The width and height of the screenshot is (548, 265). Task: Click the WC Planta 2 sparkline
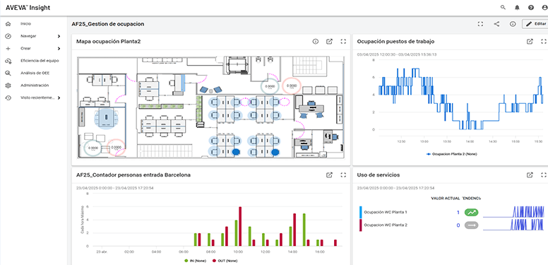[x=514, y=225]
